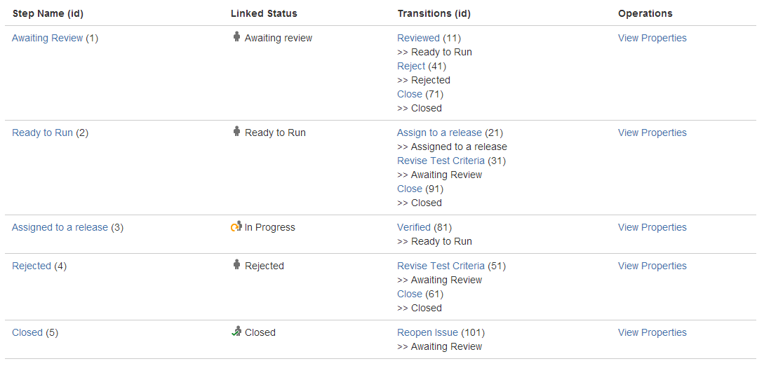This screenshot has width=764, height=366.
Task: Open Revise Test Criteria transition (51)
Action: (x=441, y=266)
